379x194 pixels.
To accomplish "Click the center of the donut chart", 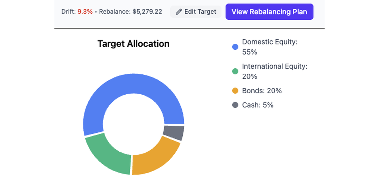I will (x=133, y=123).
